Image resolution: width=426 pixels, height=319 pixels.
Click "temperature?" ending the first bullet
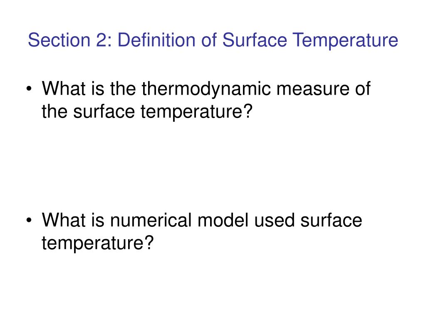(x=196, y=112)
